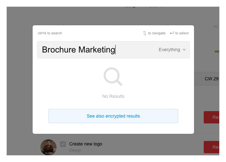
Task: Click See also encrypted results
Action: [113, 116]
